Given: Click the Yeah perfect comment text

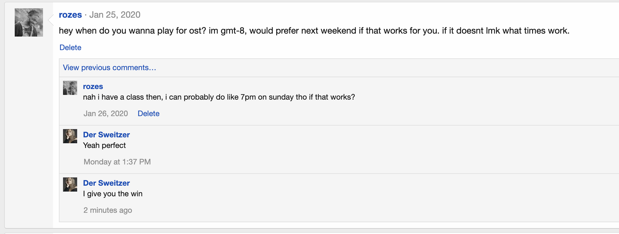Looking at the screenshot, I should [x=104, y=145].
